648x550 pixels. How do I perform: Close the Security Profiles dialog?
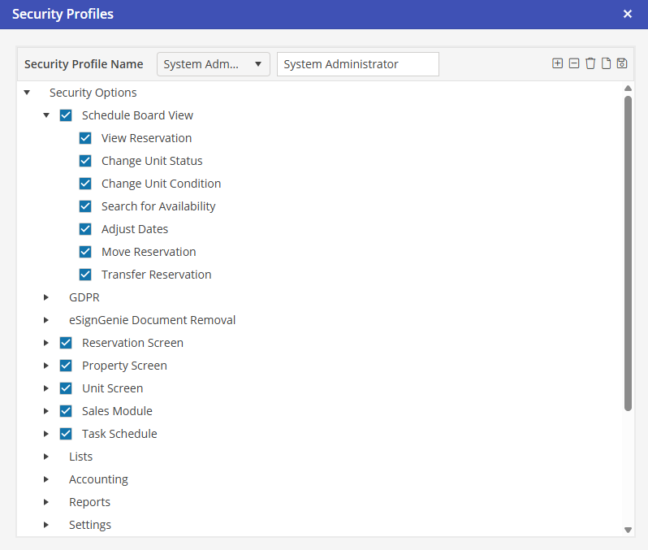627,14
